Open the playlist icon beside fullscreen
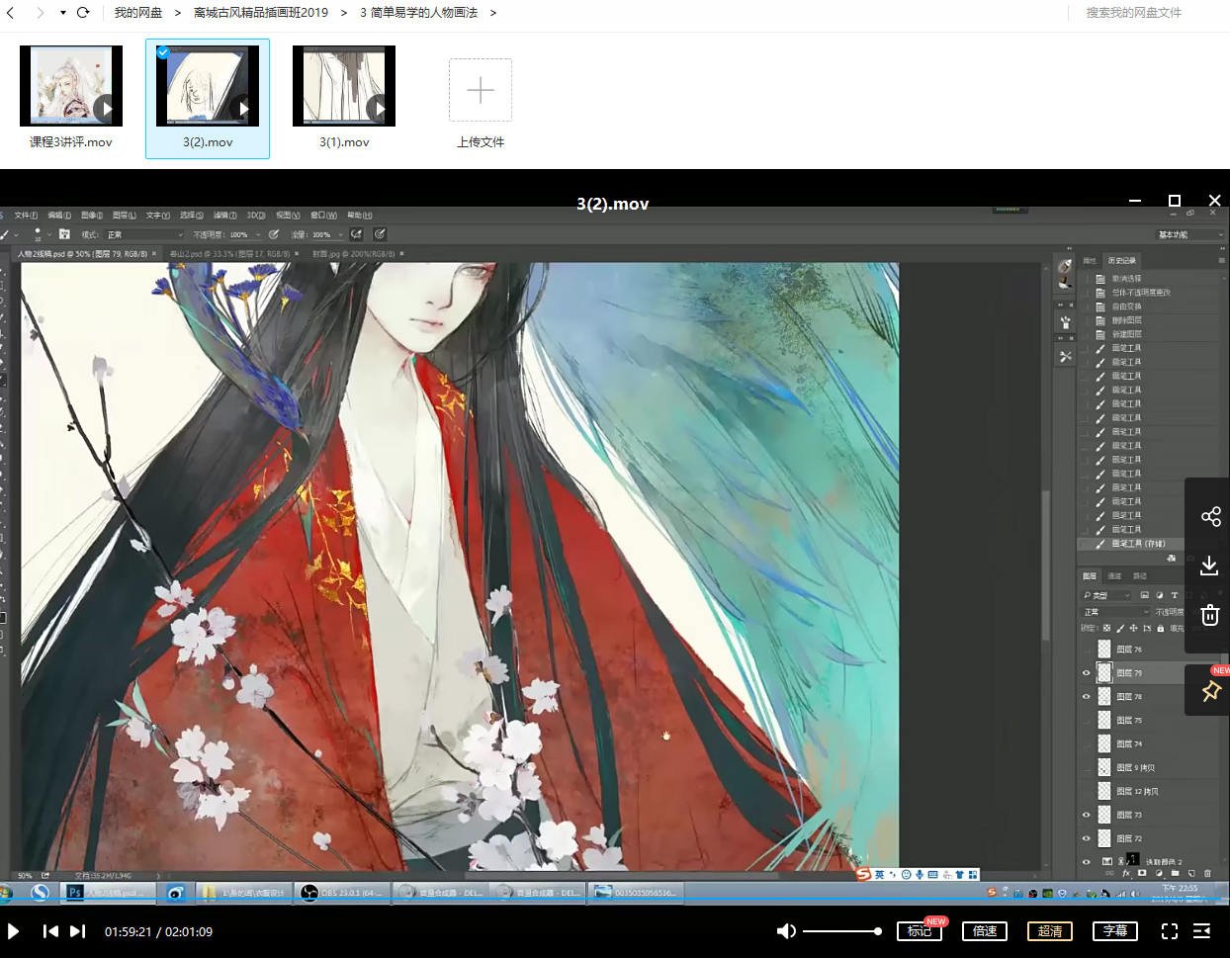Screen dimensions: 1230x958 [x=1202, y=930]
